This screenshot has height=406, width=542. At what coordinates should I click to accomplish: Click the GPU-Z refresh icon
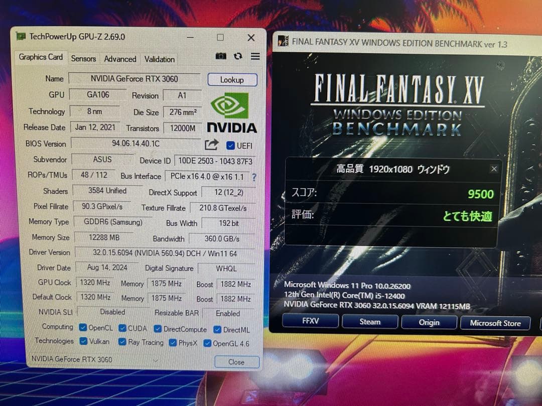pyautogui.click(x=238, y=56)
